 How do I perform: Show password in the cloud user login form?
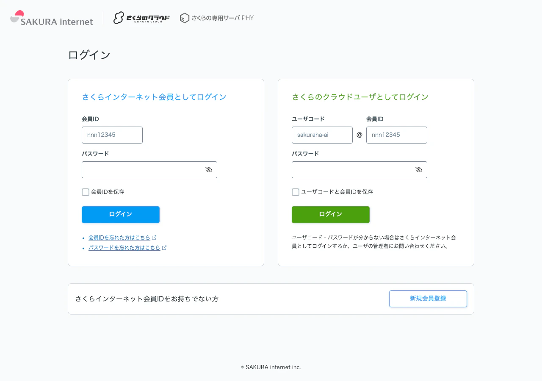pos(419,170)
